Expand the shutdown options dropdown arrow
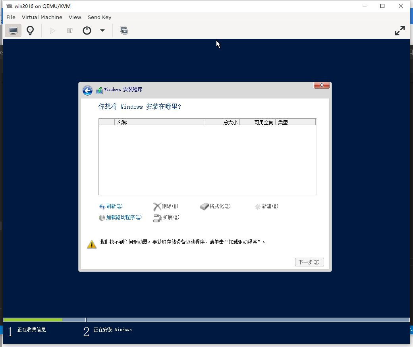This screenshot has height=347, width=413. point(102,31)
